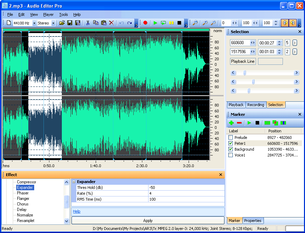
Task: Remove marker using the red minus icon
Action: pyautogui.click(x=239, y=123)
